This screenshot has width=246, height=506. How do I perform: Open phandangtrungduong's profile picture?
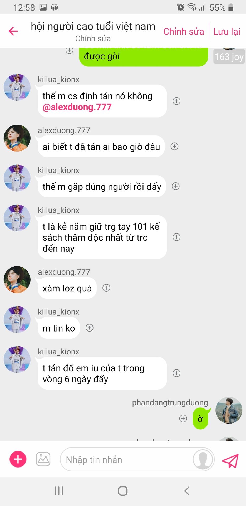click(x=229, y=410)
